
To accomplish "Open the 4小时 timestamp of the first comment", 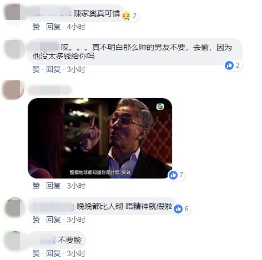I will 76,27.
